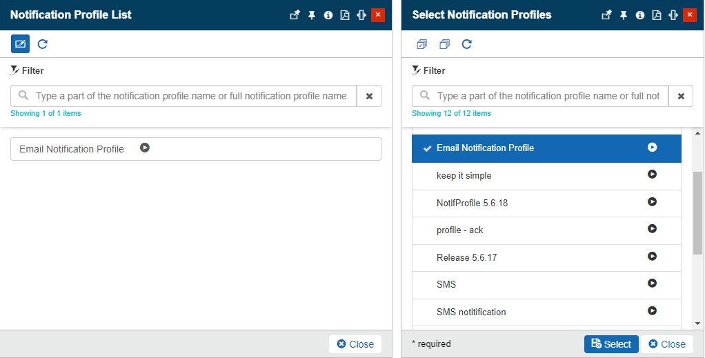The width and height of the screenshot is (705, 358).
Task: Click filter input in Select Notification Profiles
Action: pyautogui.click(x=540, y=96)
